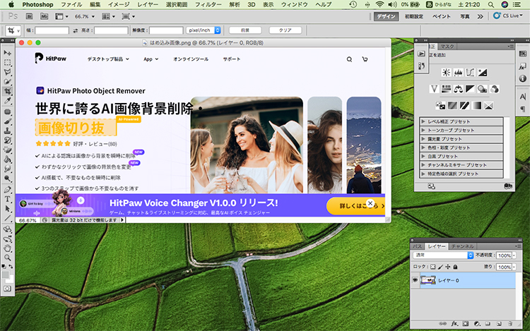Switch to the チャンネル tab
Image resolution: width=530 pixels, height=331 pixels.
462,246
